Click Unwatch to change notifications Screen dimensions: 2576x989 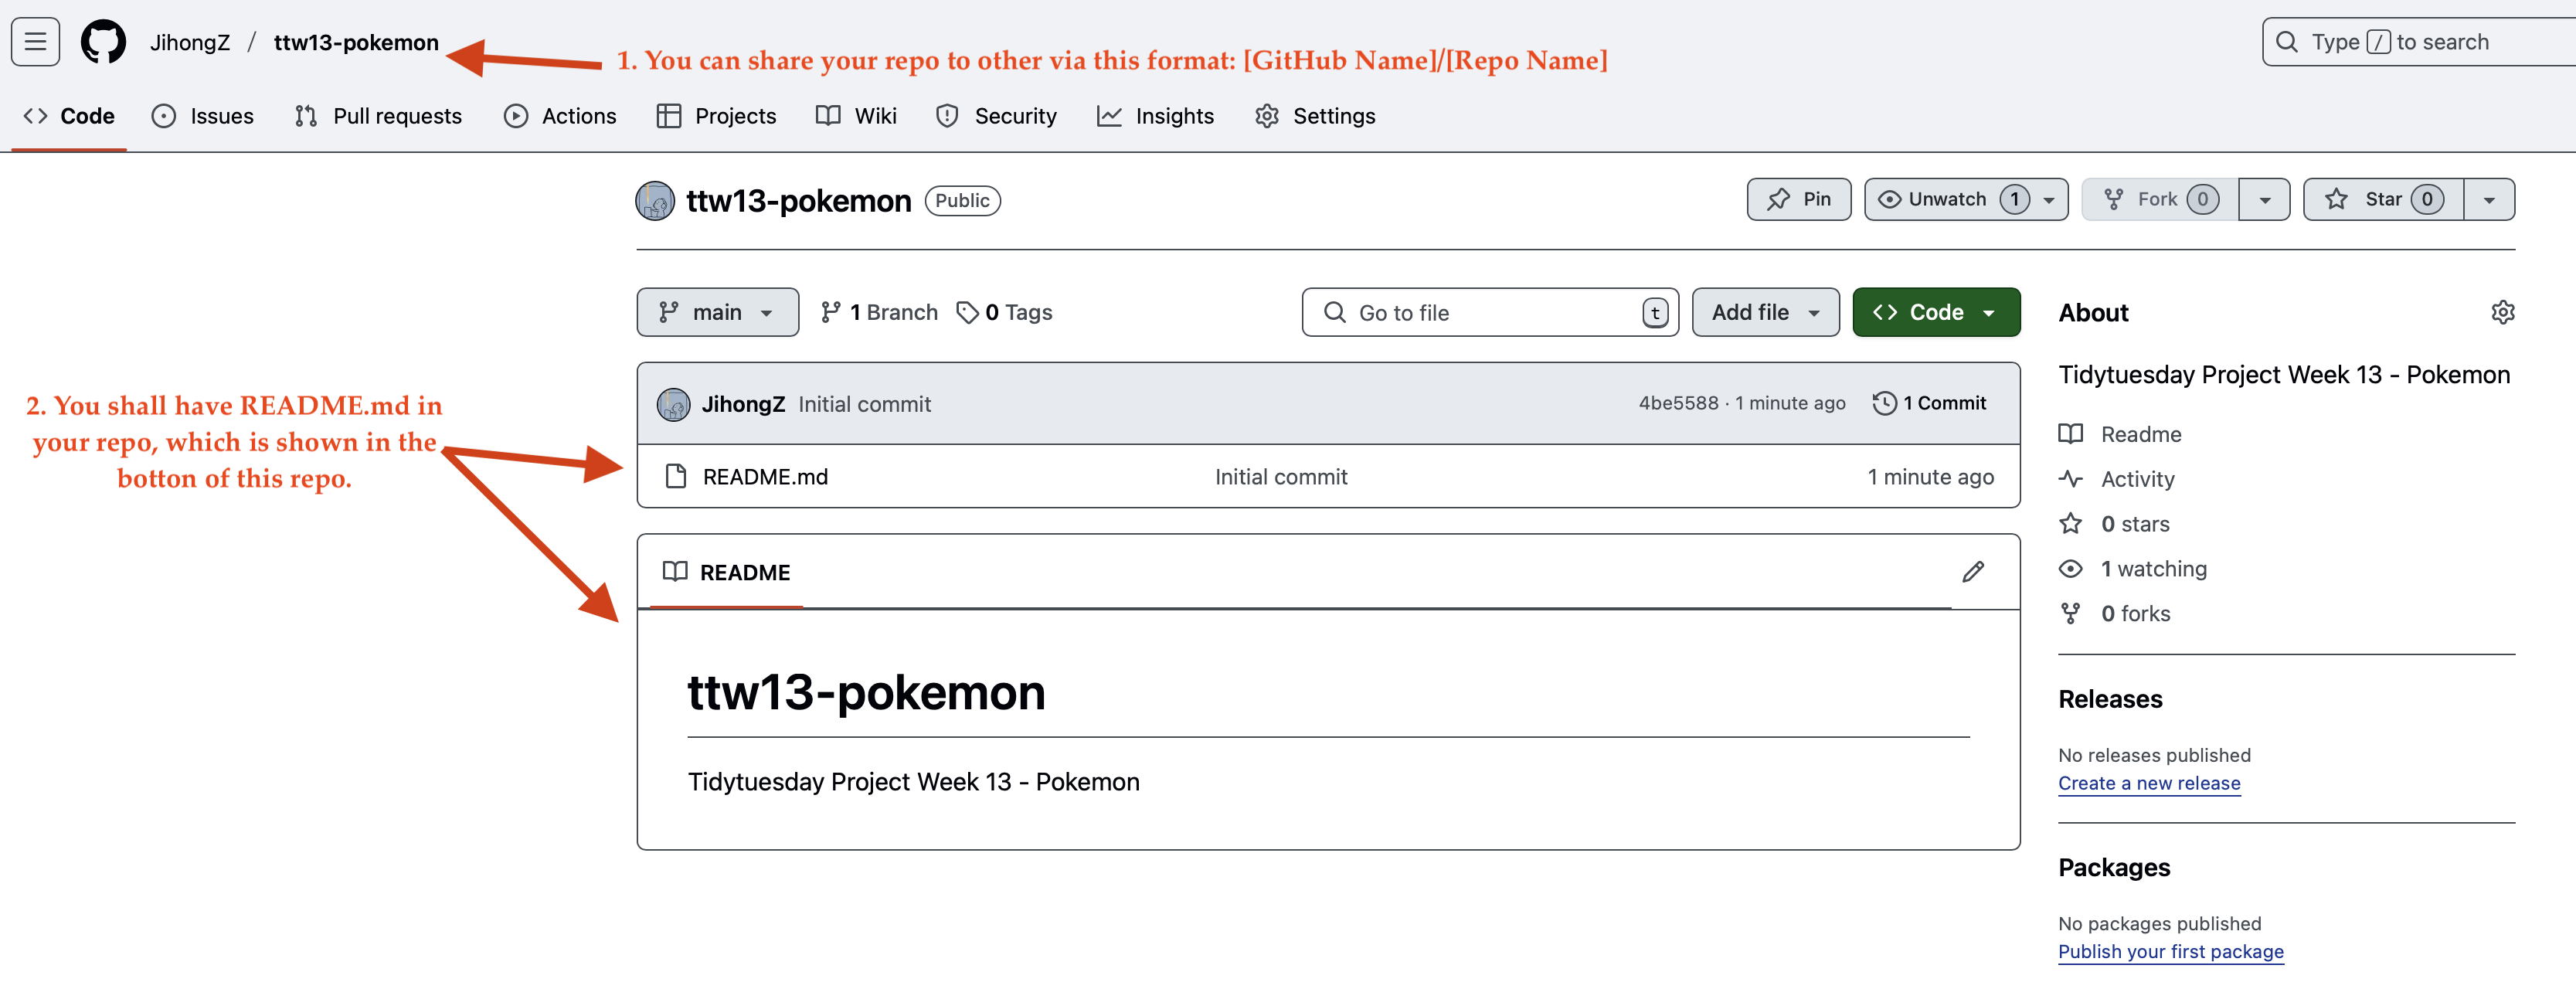point(1946,199)
